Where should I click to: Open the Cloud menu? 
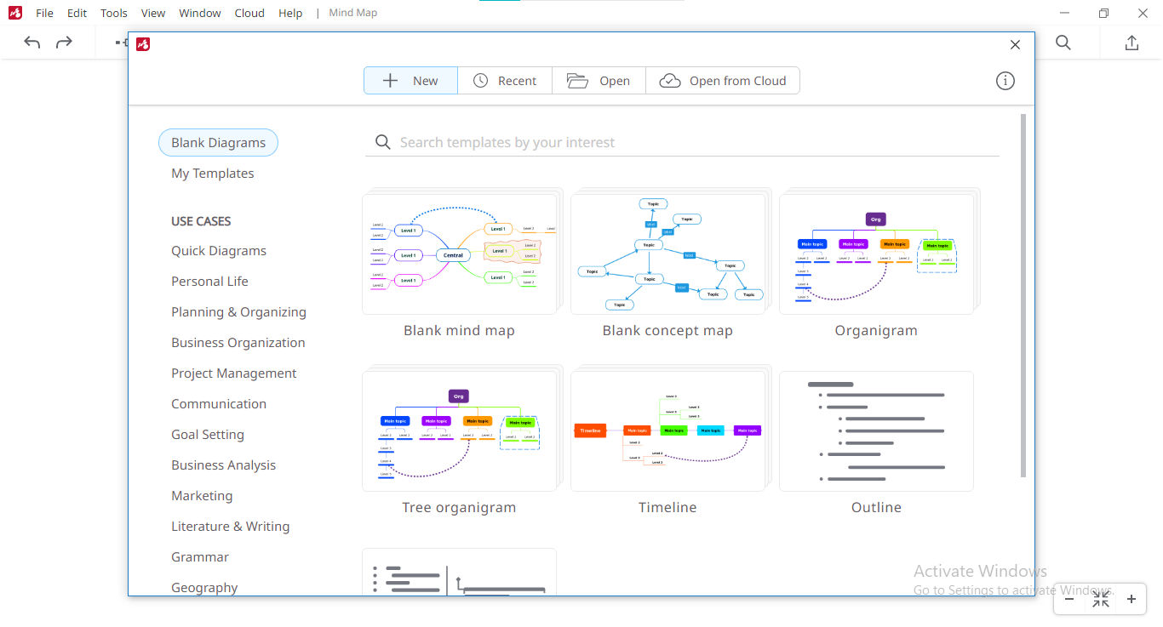coord(249,13)
